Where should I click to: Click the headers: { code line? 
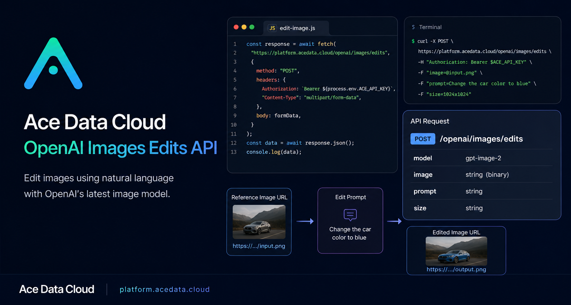(270, 80)
